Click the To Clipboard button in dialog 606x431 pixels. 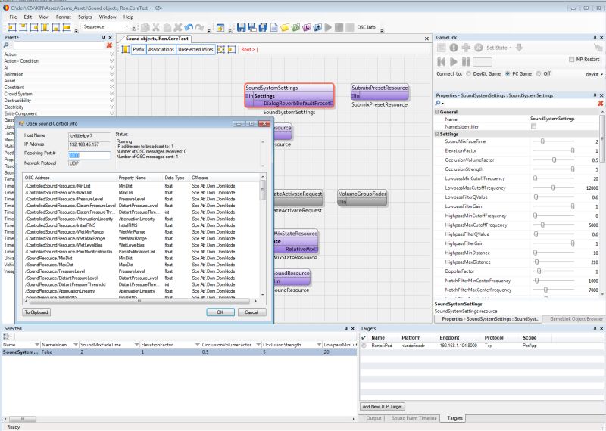(x=36, y=312)
